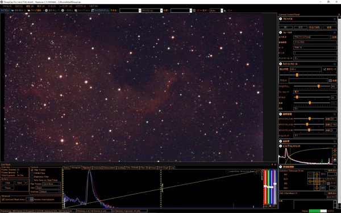Image resolution: width=341 pixels, height=213 pixels.
Task: Click the red reticle overlay toolbar icon
Action: click(x=198, y=10)
